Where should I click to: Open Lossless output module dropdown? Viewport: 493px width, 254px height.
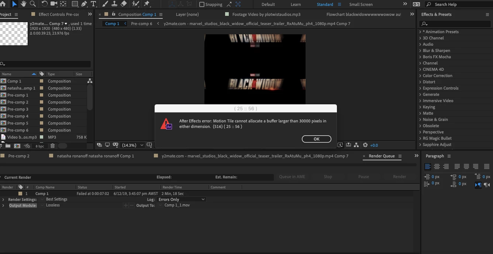(x=42, y=205)
